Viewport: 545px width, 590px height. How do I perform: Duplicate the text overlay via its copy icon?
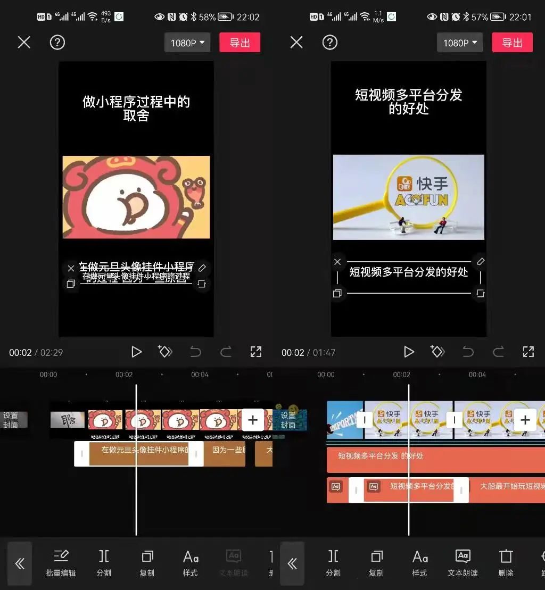(71, 284)
